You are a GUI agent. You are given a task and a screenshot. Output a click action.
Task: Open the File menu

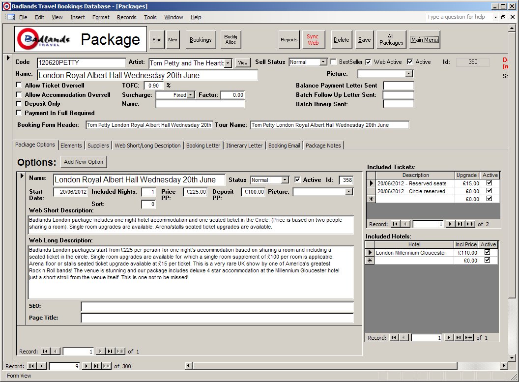(23, 17)
